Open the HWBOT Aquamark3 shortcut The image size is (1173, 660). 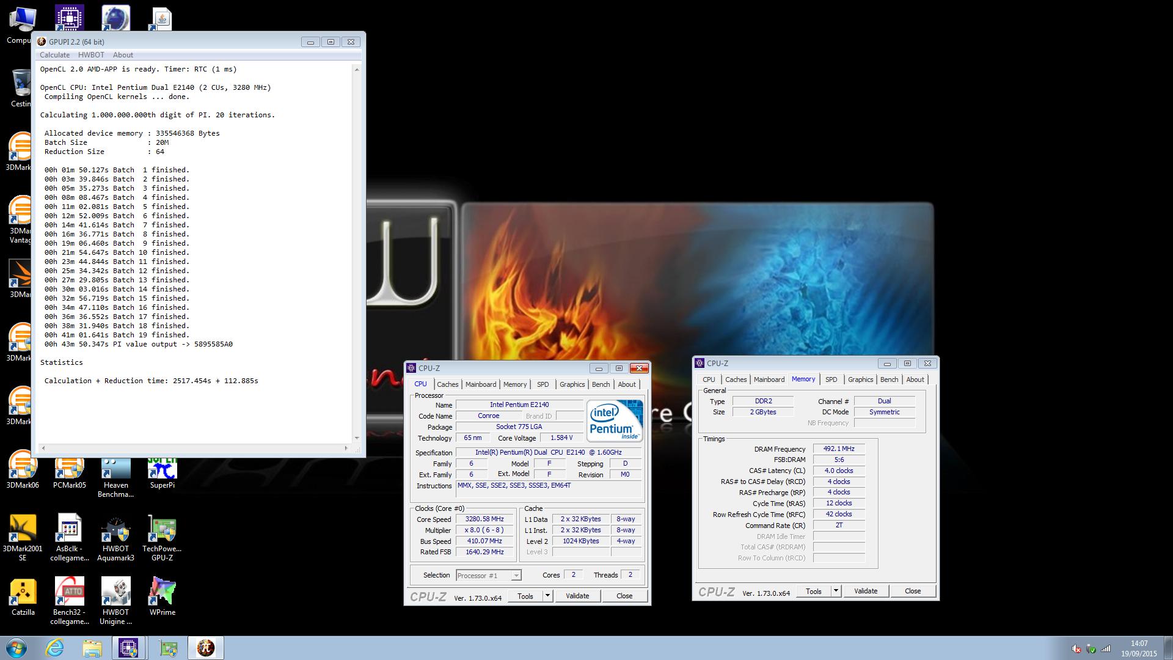point(115,538)
